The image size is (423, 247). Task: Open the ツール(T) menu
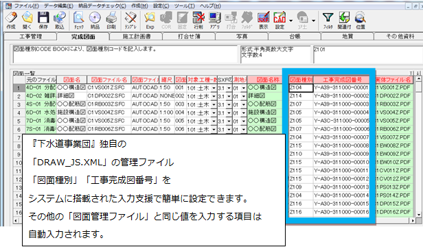coord(185,5)
